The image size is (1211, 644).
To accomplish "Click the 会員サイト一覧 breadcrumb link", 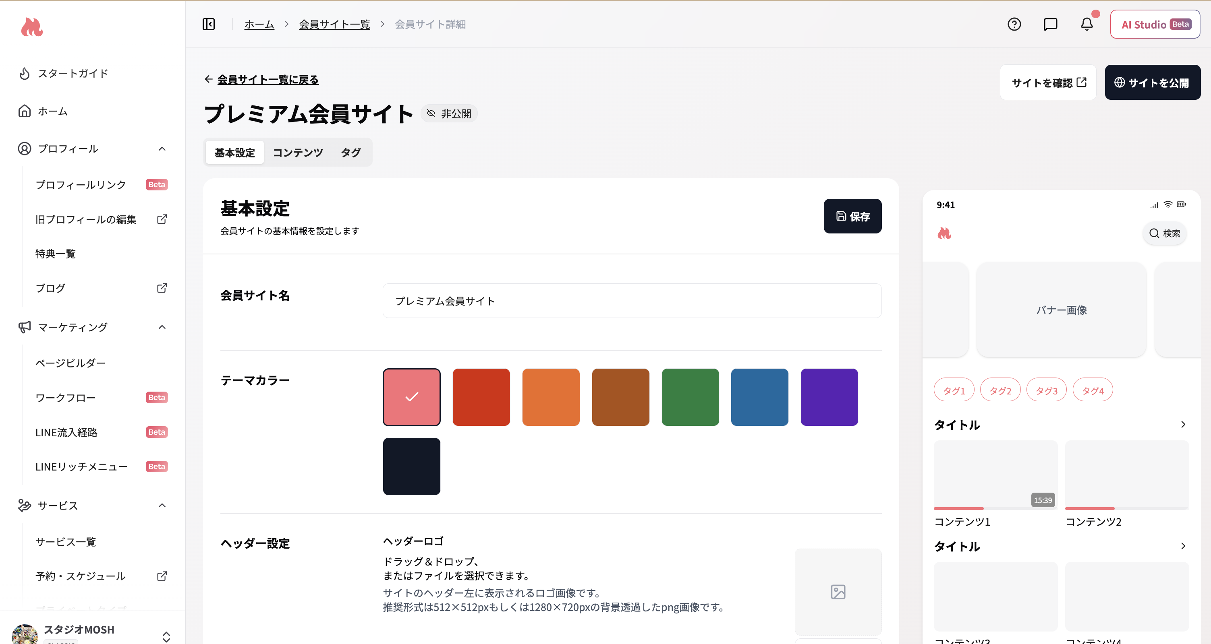I will 334,24.
